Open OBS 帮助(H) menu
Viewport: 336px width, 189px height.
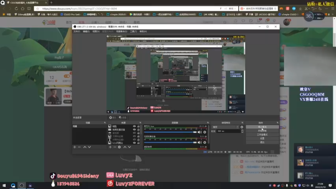[143, 31]
